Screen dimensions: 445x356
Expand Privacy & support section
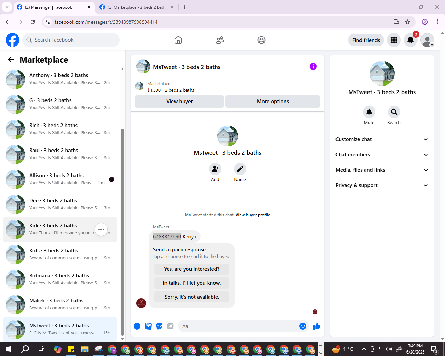point(382,185)
